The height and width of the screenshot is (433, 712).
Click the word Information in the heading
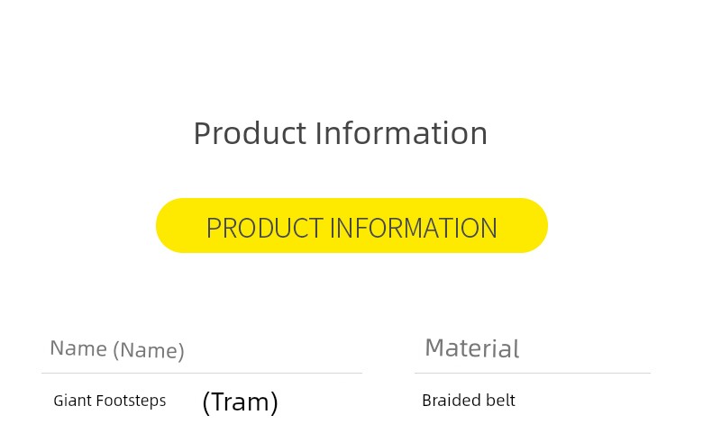[x=401, y=133]
